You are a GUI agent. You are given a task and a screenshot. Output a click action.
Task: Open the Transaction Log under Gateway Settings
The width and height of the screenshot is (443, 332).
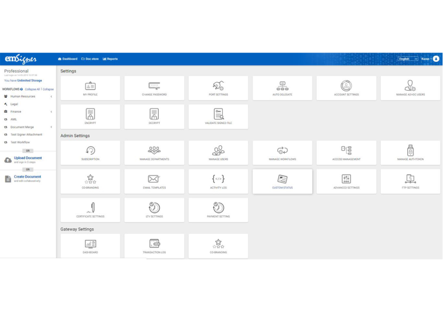(x=154, y=246)
